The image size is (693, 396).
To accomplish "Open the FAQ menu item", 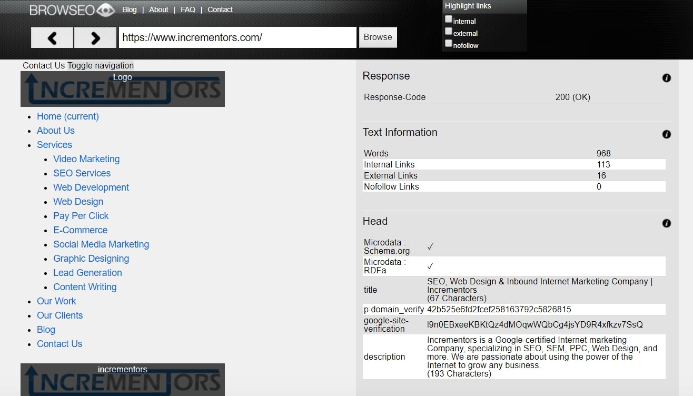I will [x=188, y=9].
